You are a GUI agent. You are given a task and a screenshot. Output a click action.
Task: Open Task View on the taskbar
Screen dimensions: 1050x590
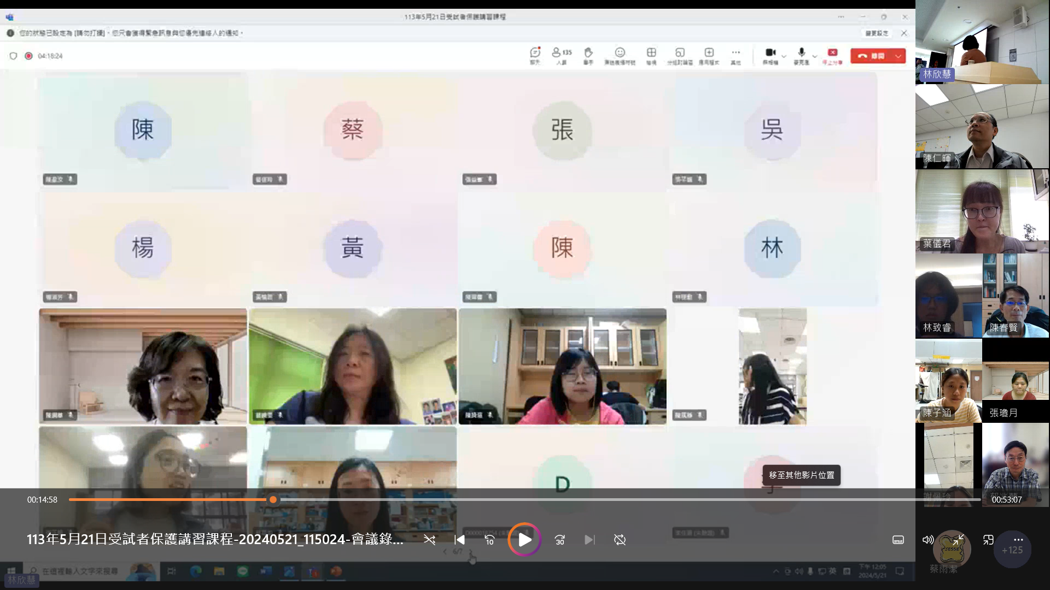172,571
